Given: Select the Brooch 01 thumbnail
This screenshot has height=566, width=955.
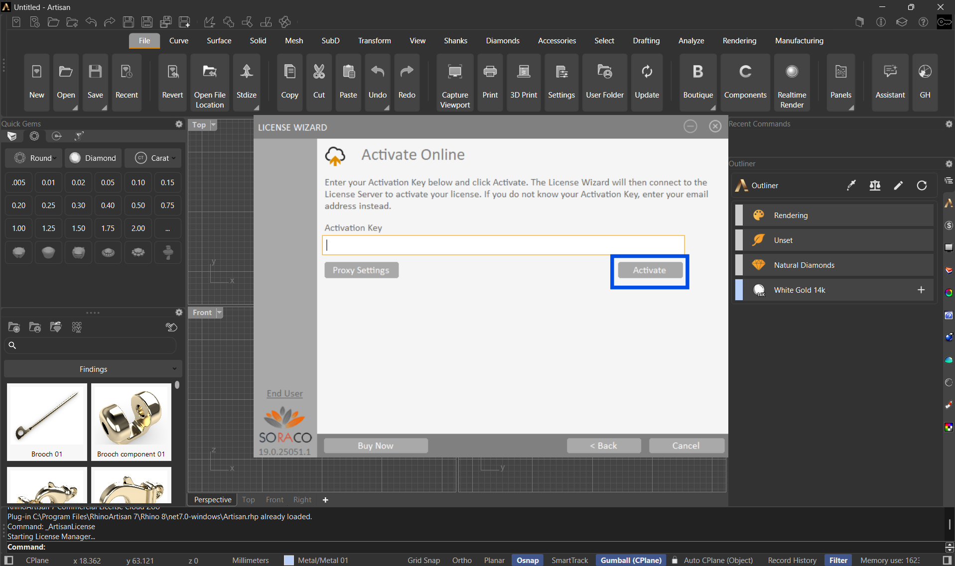Looking at the screenshot, I should [47, 422].
